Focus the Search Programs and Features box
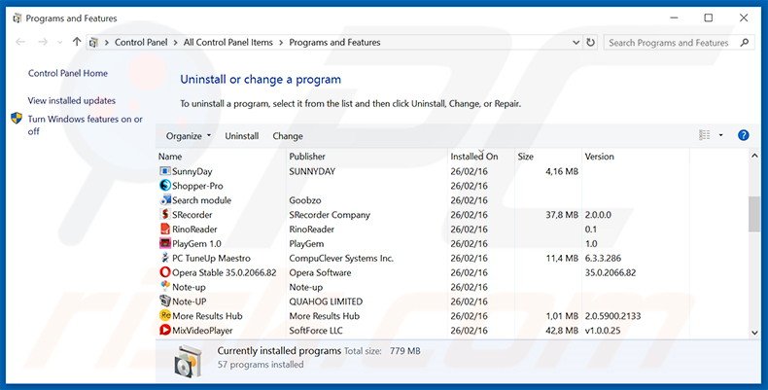The image size is (768, 390). [x=669, y=43]
